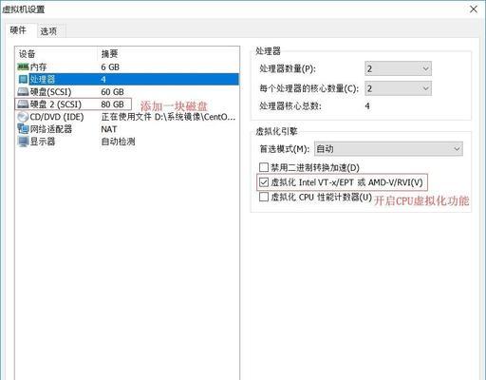Click the processor summary value 4
The height and width of the screenshot is (380, 486).
(x=103, y=79)
